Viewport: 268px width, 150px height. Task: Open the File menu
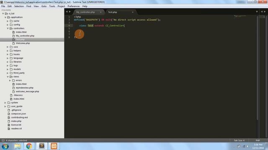pos(3,6)
